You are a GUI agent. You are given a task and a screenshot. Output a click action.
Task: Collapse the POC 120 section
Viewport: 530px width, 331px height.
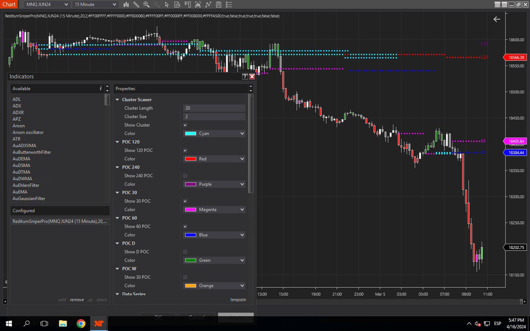point(117,142)
